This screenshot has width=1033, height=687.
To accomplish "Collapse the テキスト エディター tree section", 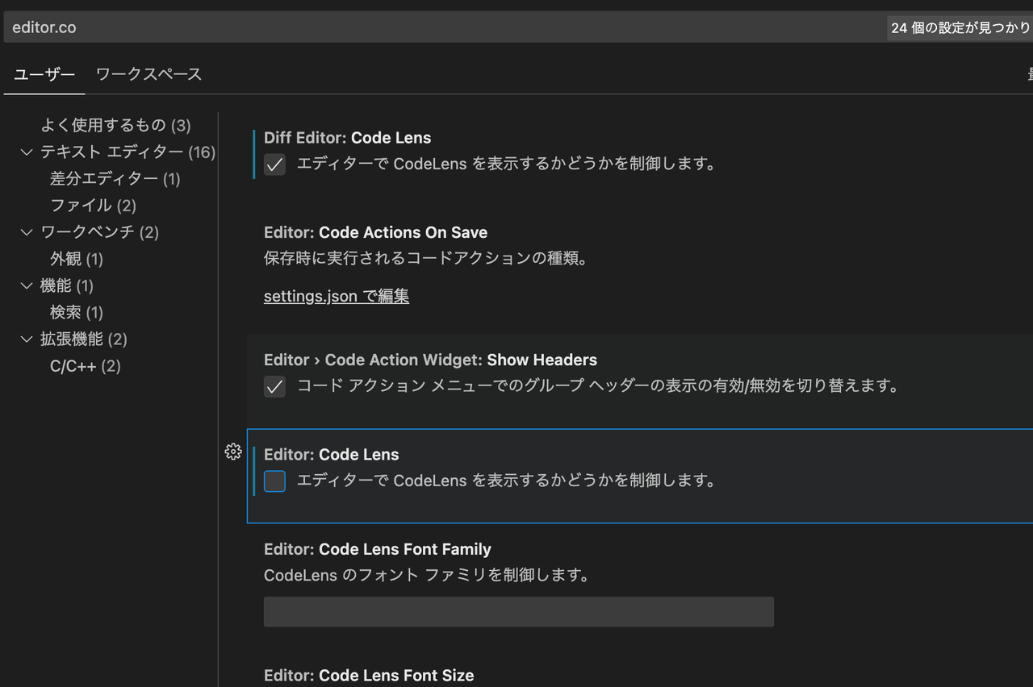I will click(27, 152).
